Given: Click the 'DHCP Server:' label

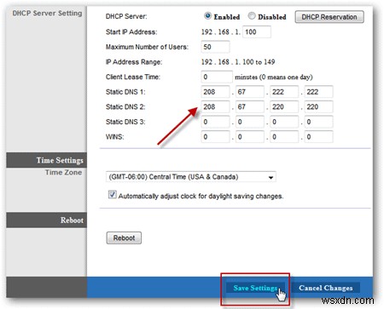Looking at the screenshot, I should click(126, 16).
